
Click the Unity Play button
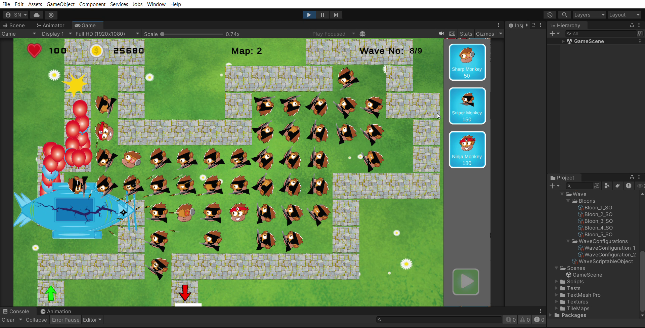309,15
